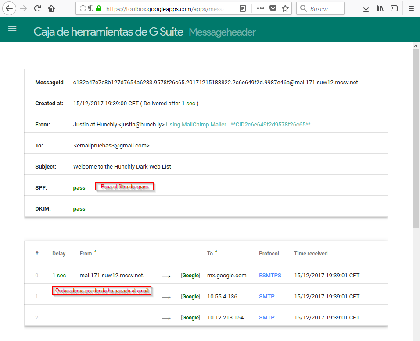Click the mail171.suw12.mcsv.net. hop source
Screen dimensions: 420x341
coord(112,275)
